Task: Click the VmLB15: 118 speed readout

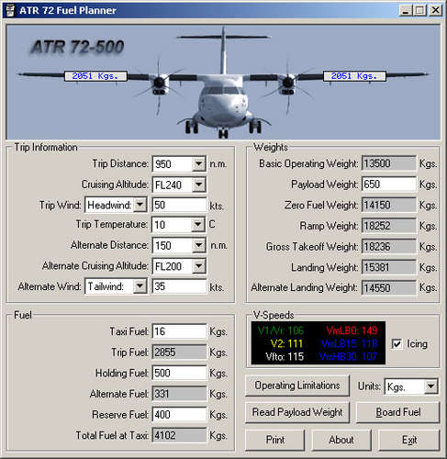Action: [x=349, y=343]
